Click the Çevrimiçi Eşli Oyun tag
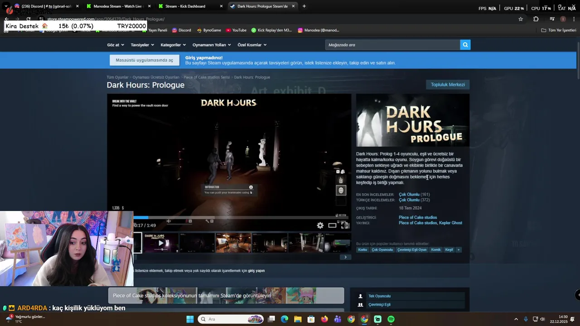This screenshot has width=580, height=326. (x=412, y=250)
